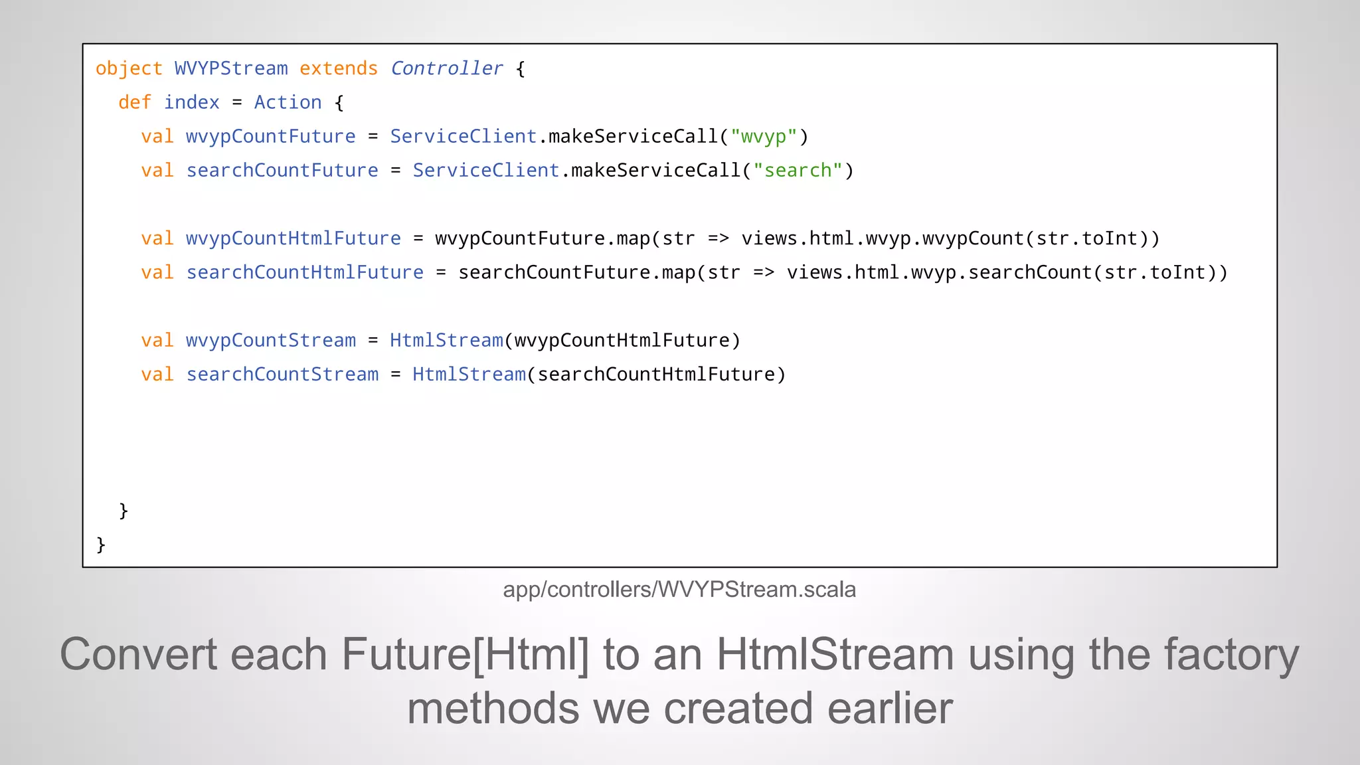This screenshot has height=765, width=1360.
Task: Click 'searchCountFuture' in its val declaration
Action: [x=282, y=170]
